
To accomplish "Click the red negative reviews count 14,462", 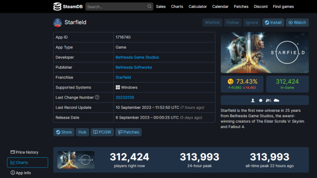I will (x=250, y=88).
